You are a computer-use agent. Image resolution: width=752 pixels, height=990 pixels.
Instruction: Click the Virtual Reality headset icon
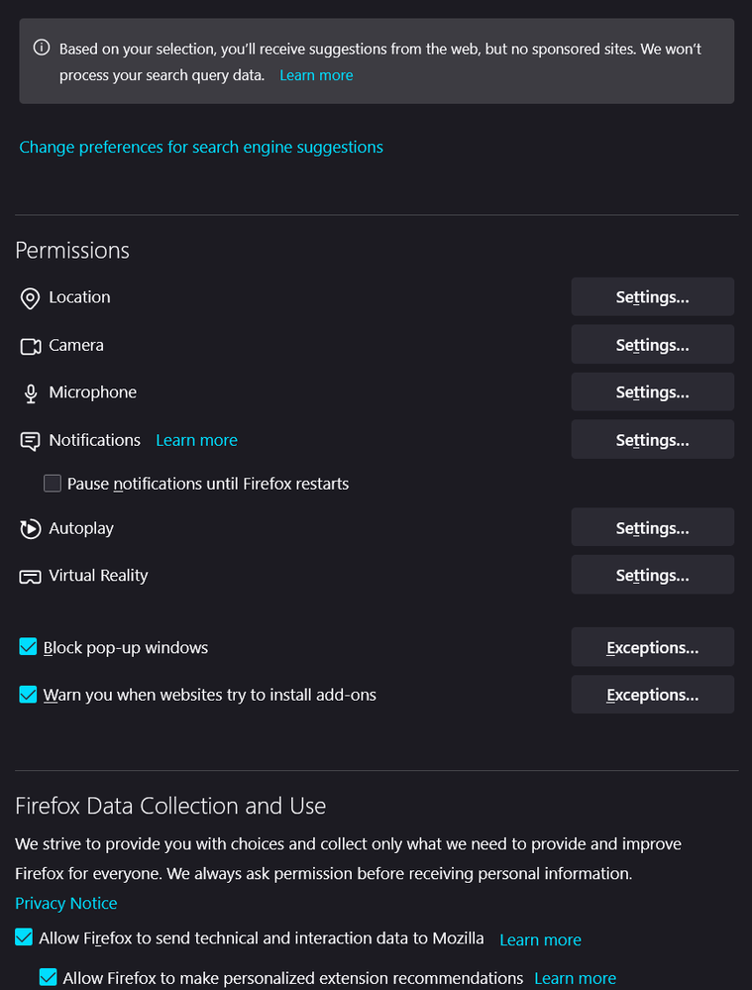(x=30, y=577)
